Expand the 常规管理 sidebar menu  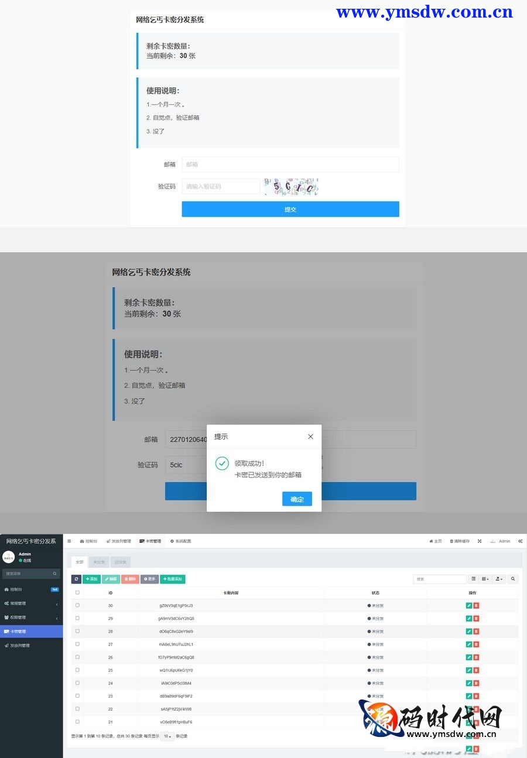31,603
